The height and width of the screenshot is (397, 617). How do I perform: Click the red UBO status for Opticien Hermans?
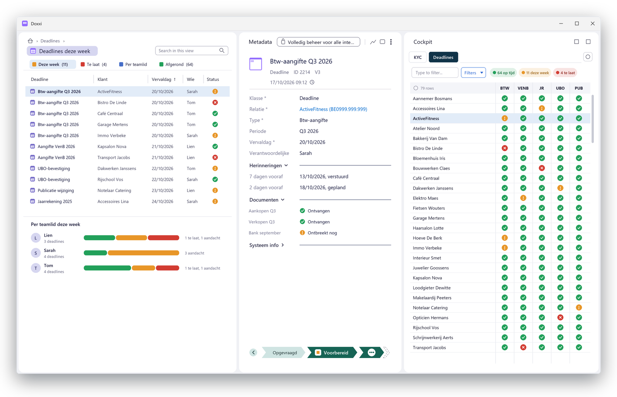[560, 318]
